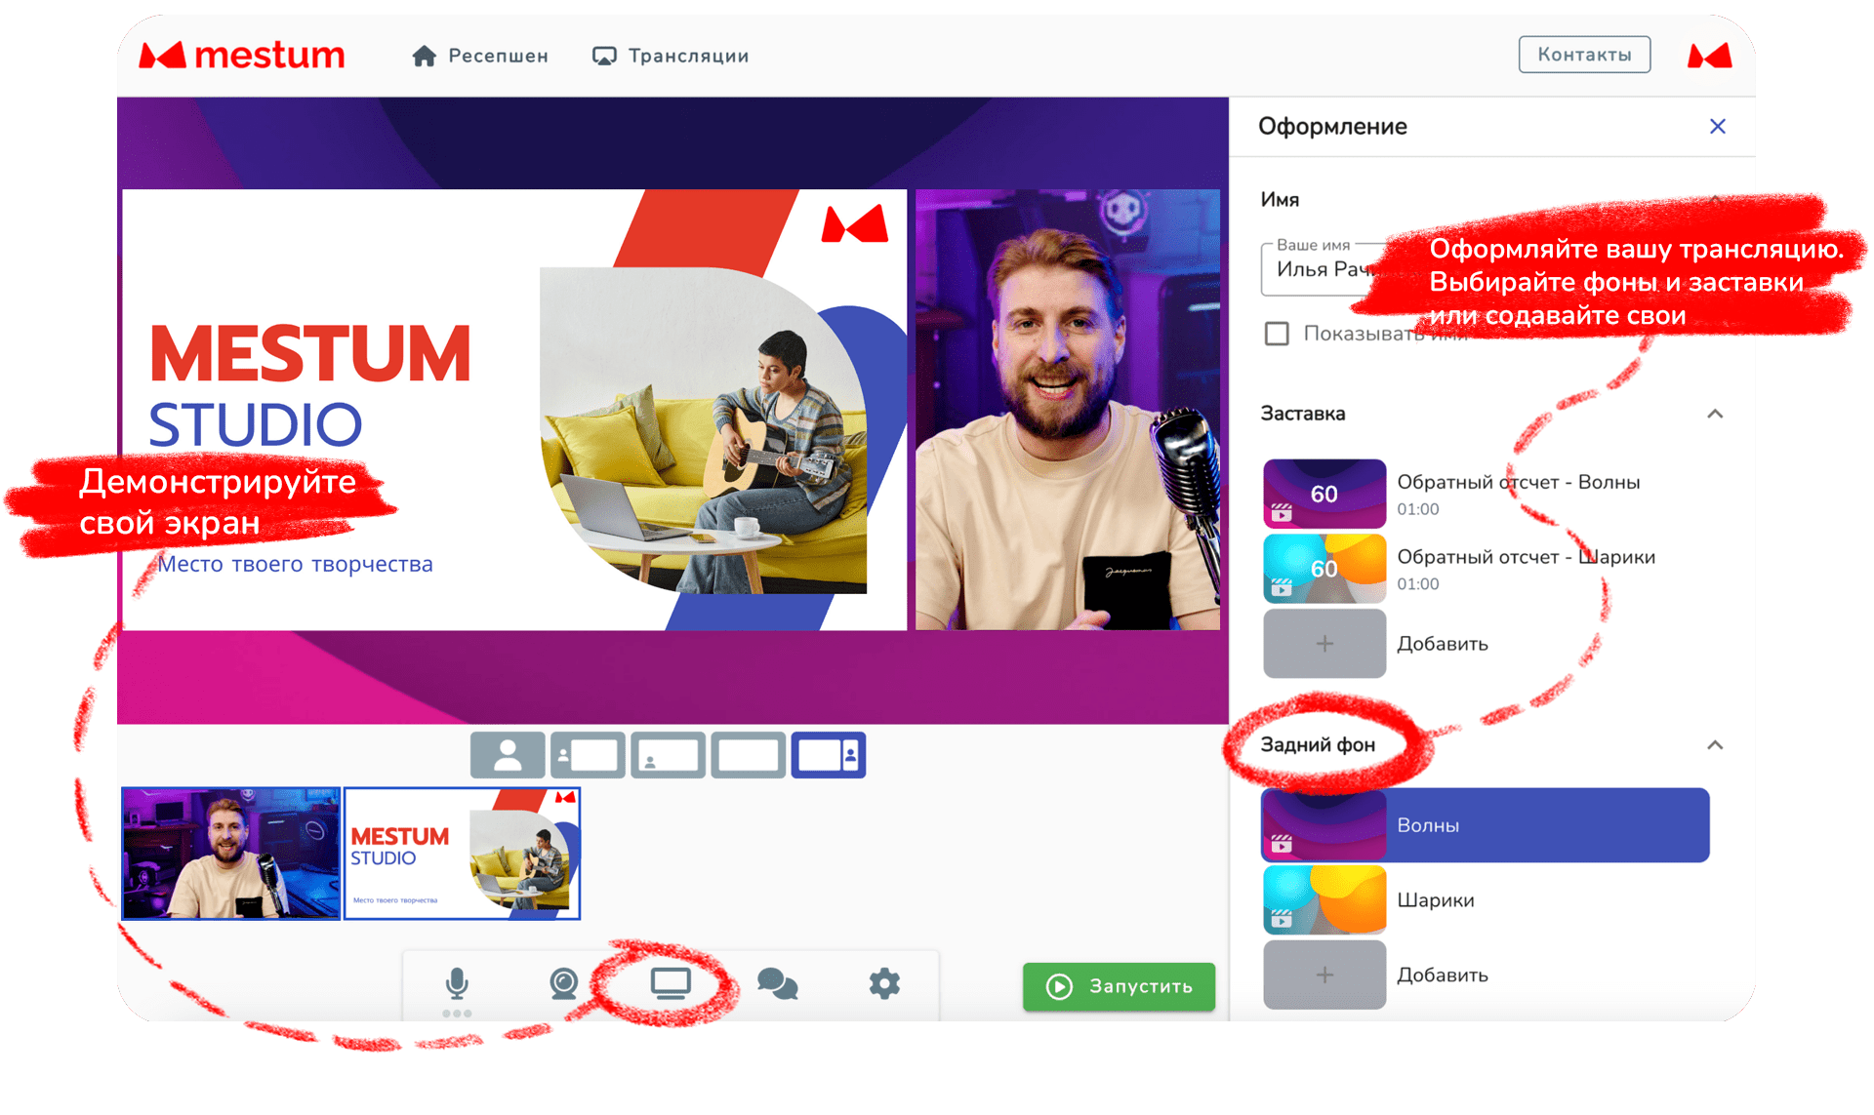1874x1115 pixels.
Task: Select intro Обратный отсчет - Волны thumbnail
Action: click(1324, 494)
